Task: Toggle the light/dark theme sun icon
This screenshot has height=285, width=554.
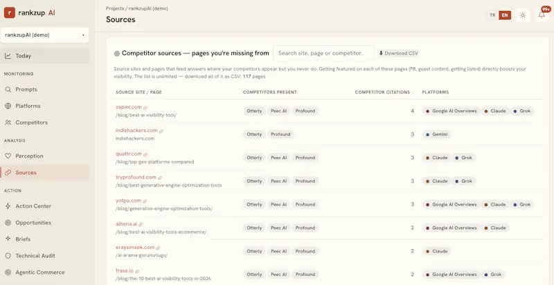Action: tap(523, 15)
